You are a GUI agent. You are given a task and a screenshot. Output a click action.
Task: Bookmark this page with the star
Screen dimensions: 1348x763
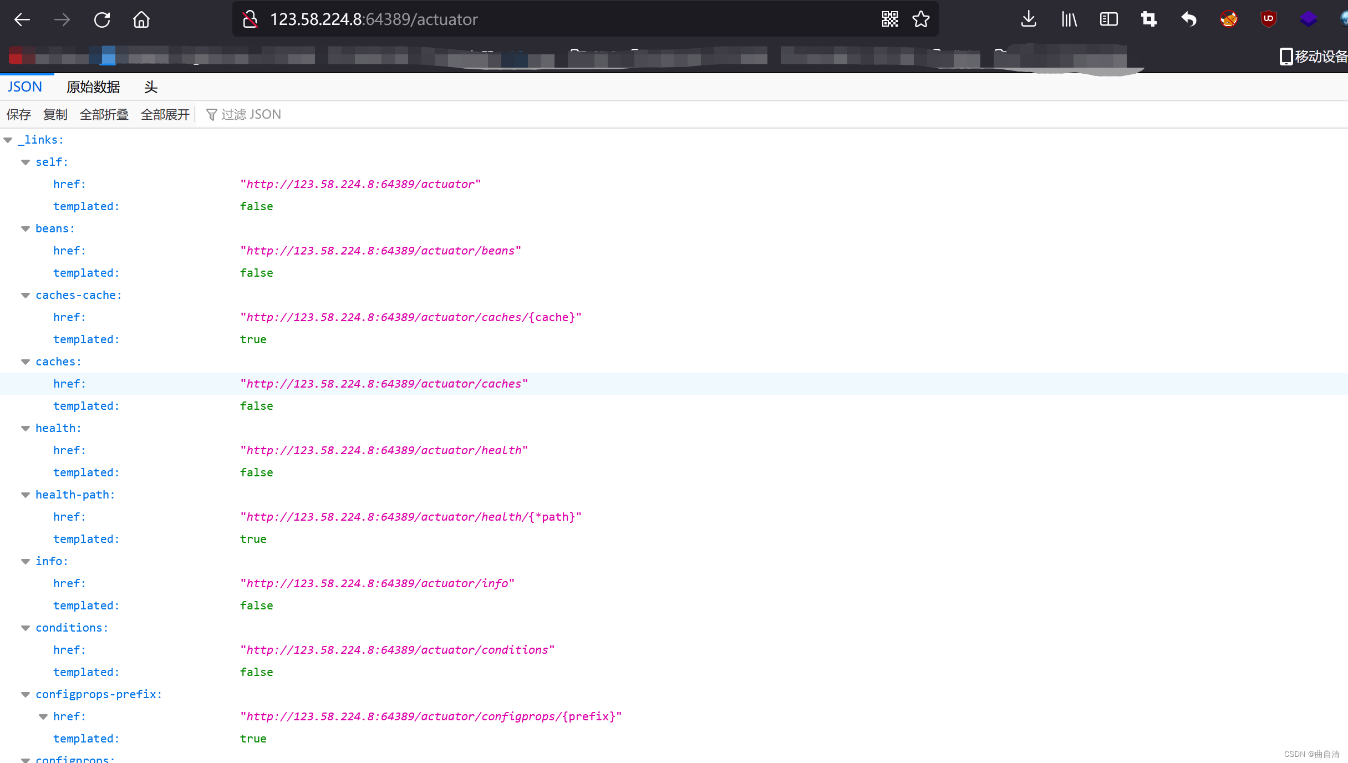921,19
